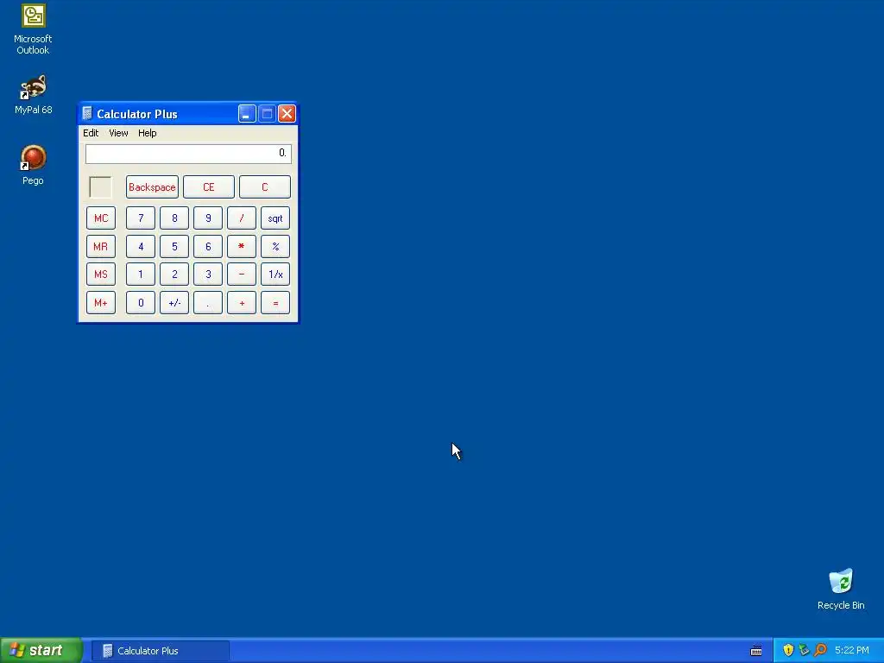The height and width of the screenshot is (663, 884).
Task: Click the network connection tray icon
Action: point(804,650)
